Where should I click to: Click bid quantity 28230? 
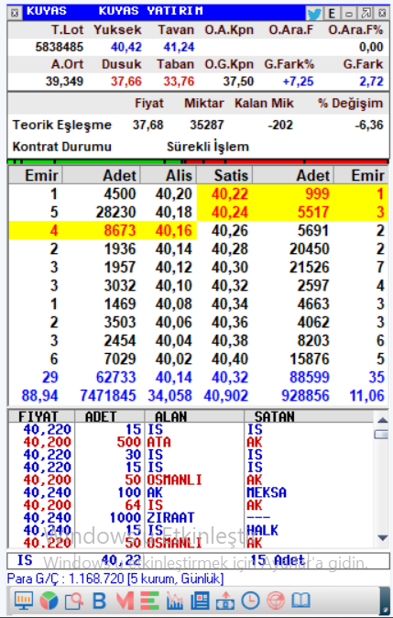[x=115, y=212]
